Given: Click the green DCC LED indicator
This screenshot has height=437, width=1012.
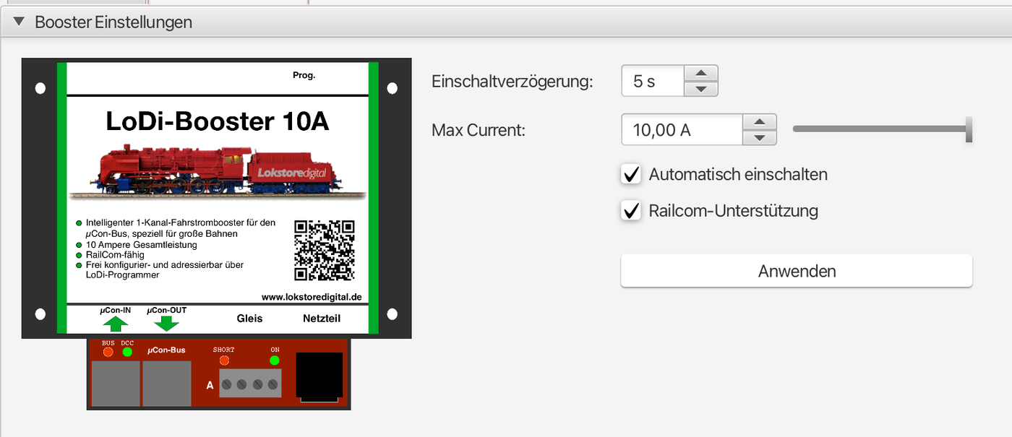Looking at the screenshot, I should [x=127, y=352].
